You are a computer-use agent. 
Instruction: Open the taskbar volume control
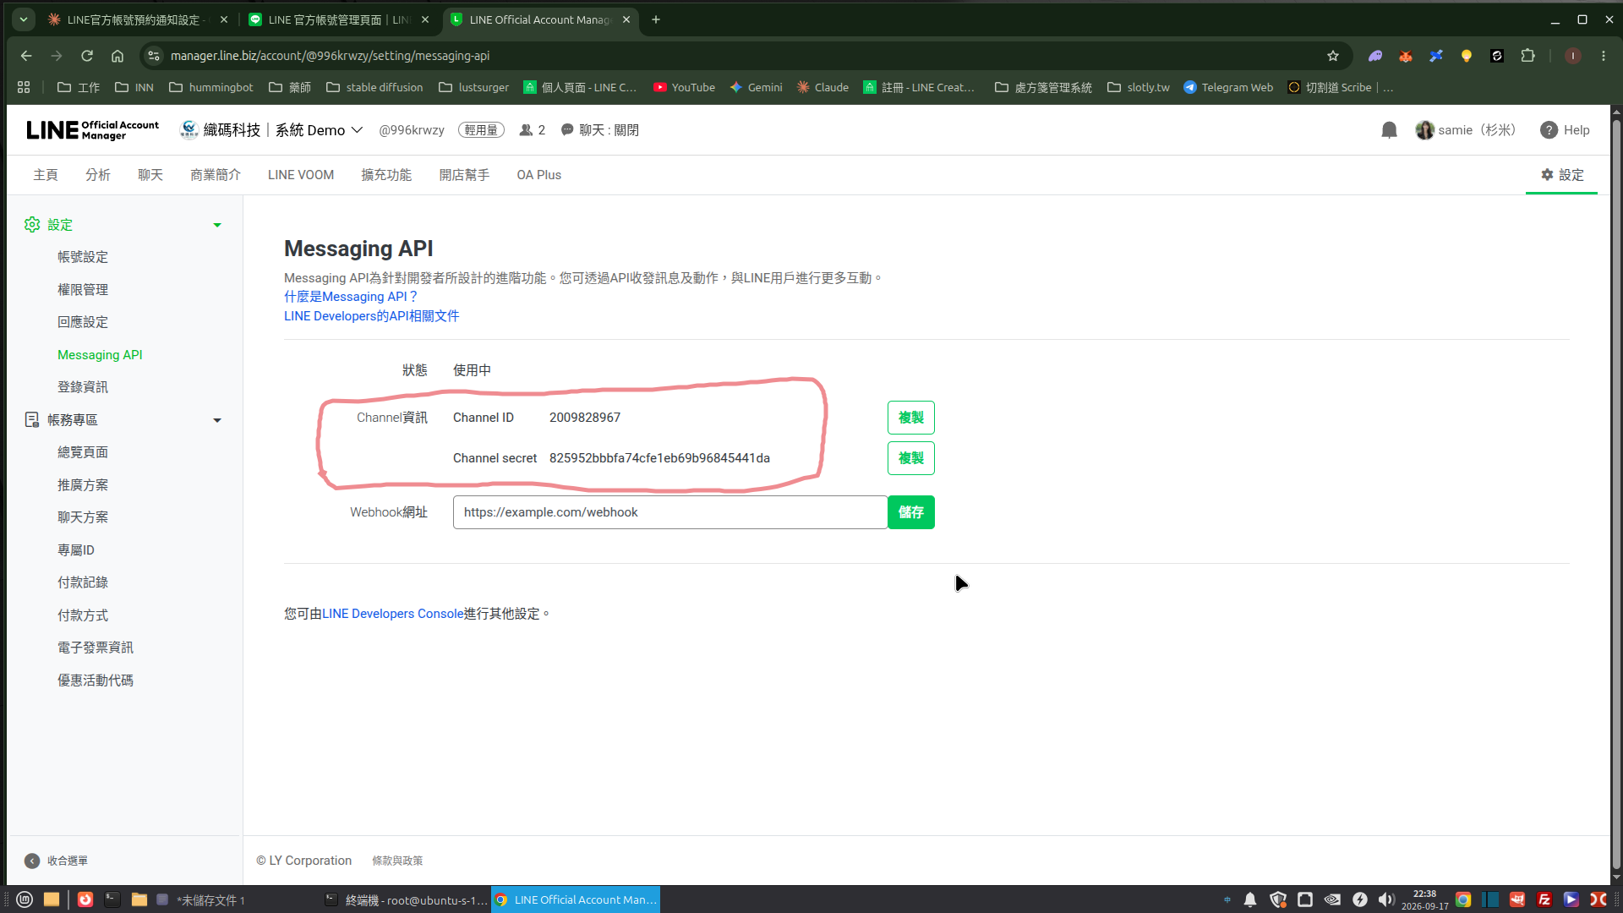[1386, 899]
